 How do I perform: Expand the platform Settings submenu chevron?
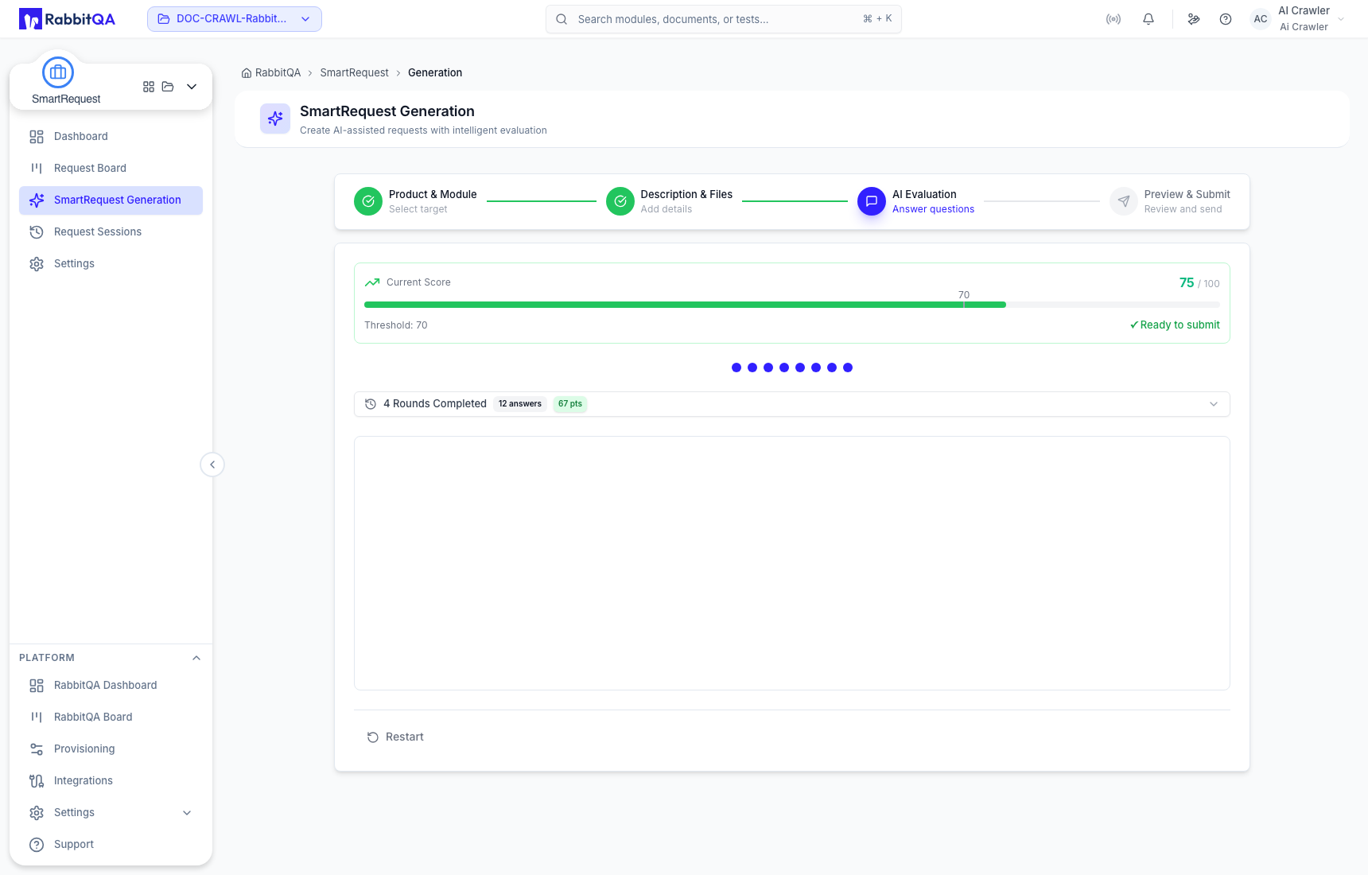[x=187, y=813]
